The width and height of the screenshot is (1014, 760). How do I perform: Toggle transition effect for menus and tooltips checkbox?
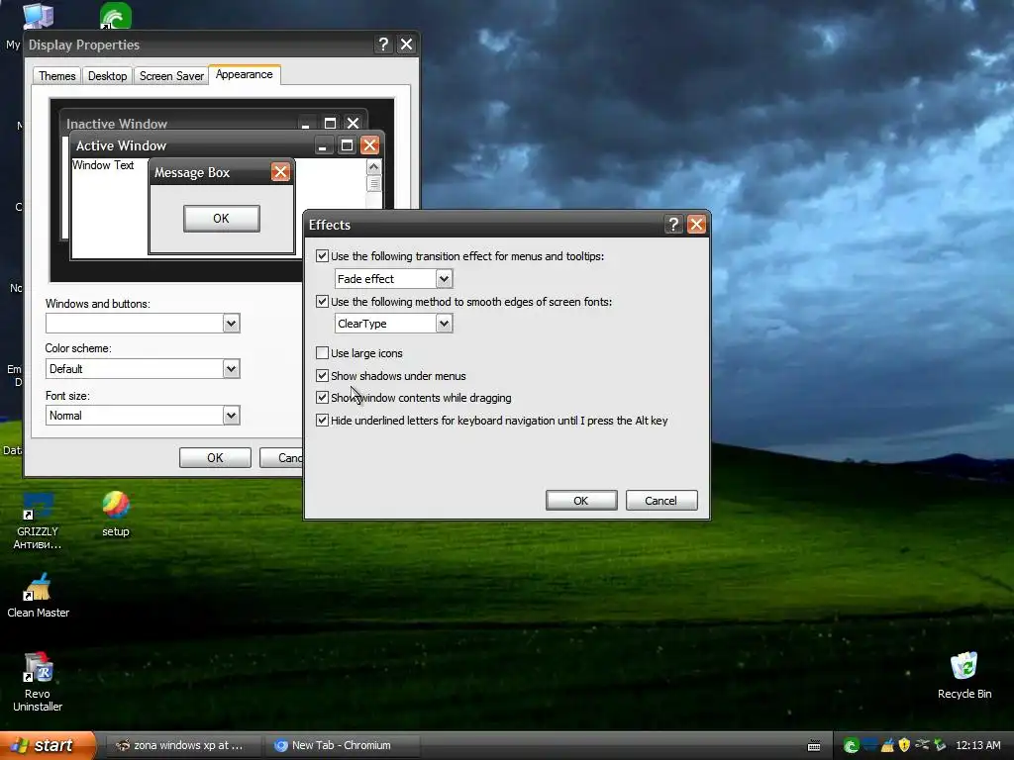point(322,256)
